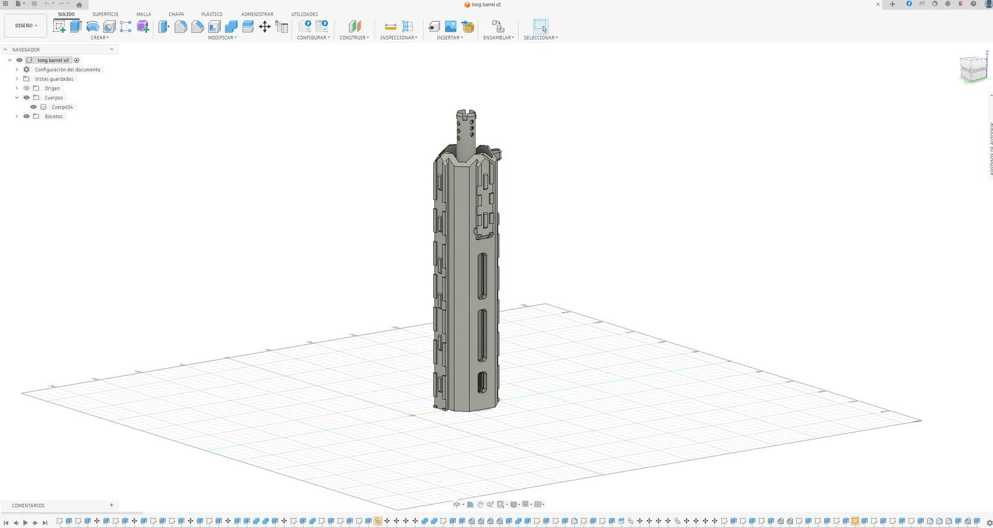Click the Insert Canvas image icon
This screenshot has height=528, width=993.
click(451, 26)
